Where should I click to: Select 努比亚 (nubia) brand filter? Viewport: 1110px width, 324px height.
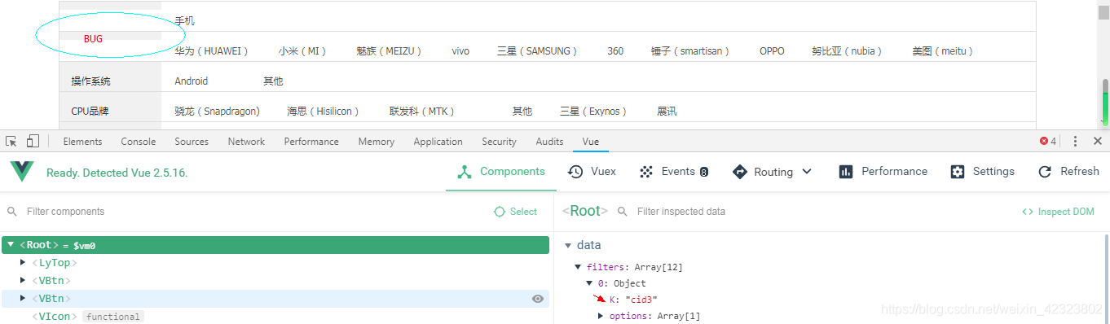847,51
